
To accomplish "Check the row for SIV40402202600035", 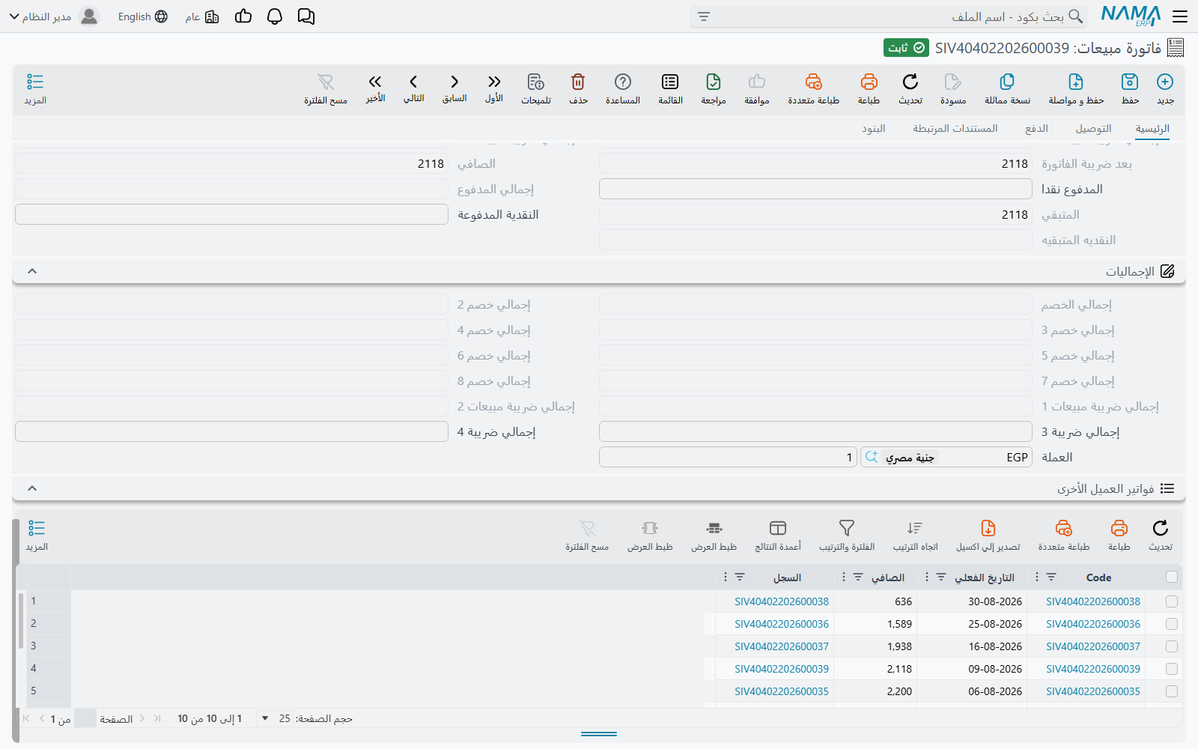I will (1172, 691).
